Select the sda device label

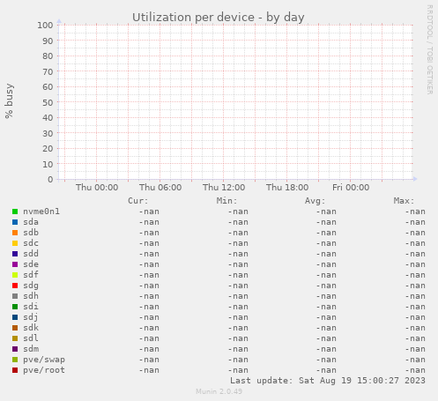(31, 222)
